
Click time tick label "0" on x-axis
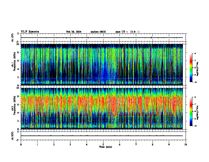tap(21, 145)
